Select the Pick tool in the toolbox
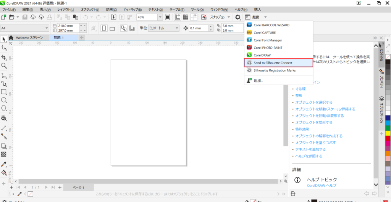 pyautogui.click(x=4, y=39)
